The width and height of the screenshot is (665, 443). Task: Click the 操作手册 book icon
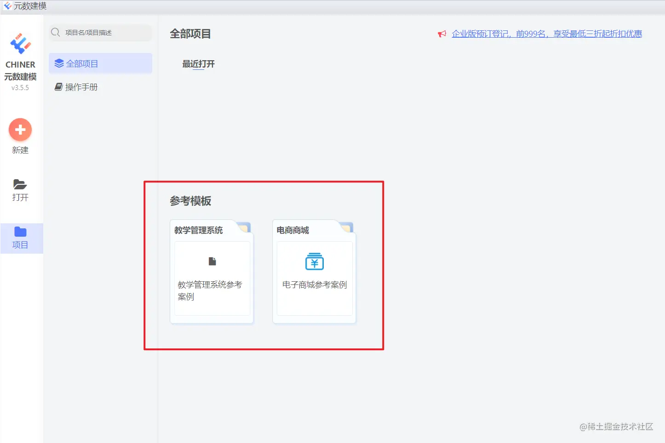(58, 87)
